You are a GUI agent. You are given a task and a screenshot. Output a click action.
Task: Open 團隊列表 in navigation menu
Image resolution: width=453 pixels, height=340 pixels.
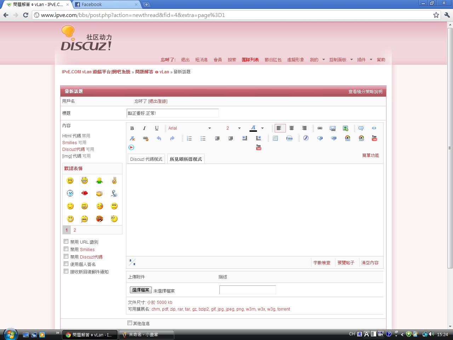(250, 59)
